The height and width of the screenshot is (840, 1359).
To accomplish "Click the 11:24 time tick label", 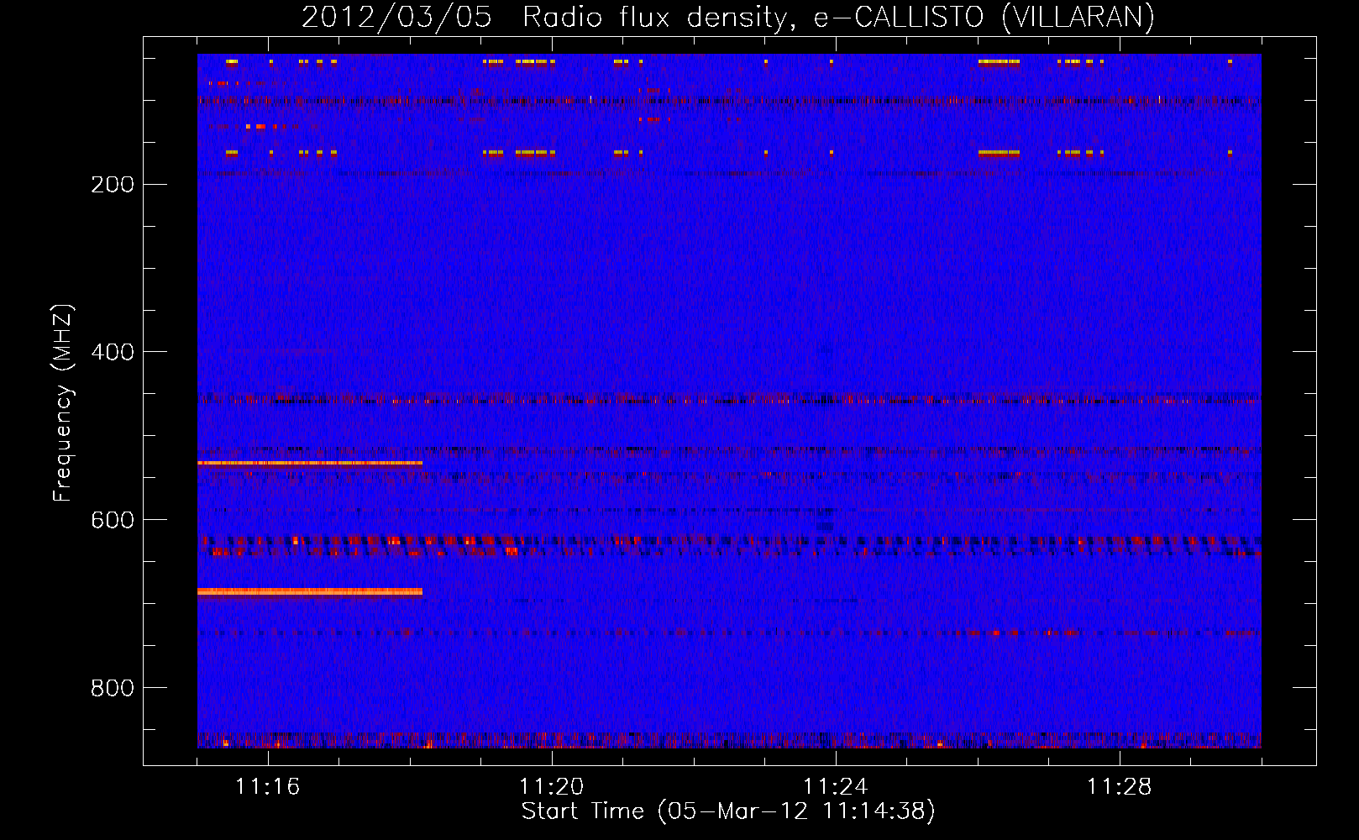I will point(836,787).
